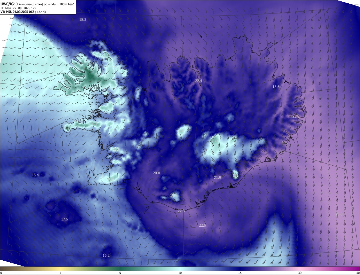Click the 15.4 value west of Iceland
The image size is (360, 275).
(35, 175)
